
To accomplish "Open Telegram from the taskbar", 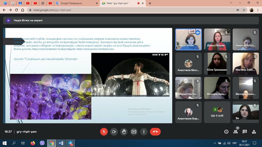I will (x=70, y=143).
